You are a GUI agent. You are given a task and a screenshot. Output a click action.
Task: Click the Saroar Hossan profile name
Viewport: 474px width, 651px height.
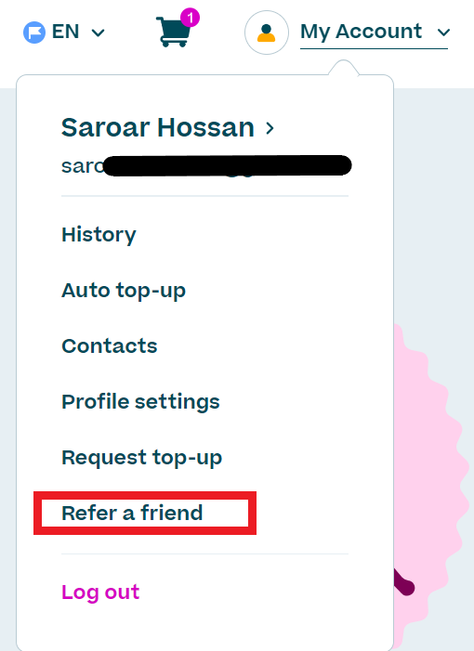[158, 127]
